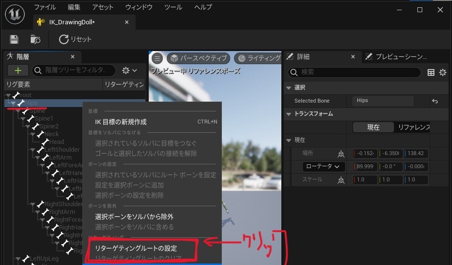Click the Unreal Engine logo icon
This screenshot has height=265, width=452.
15,14
